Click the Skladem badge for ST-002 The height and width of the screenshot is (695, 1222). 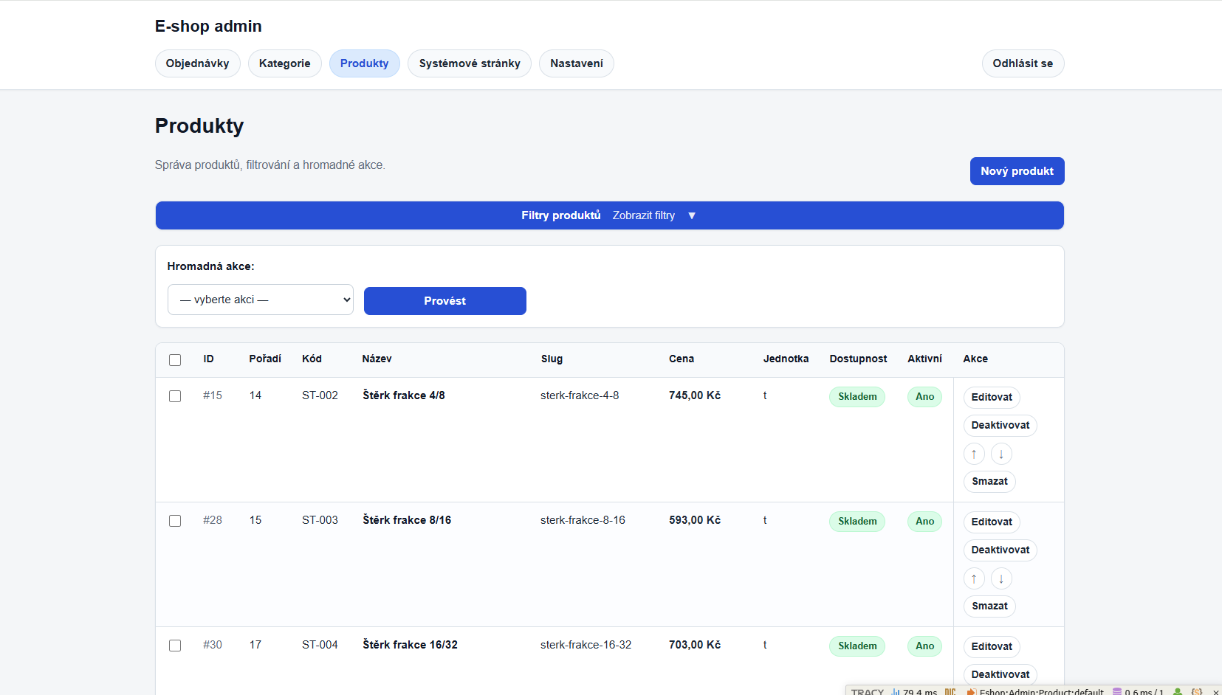tap(857, 396)
